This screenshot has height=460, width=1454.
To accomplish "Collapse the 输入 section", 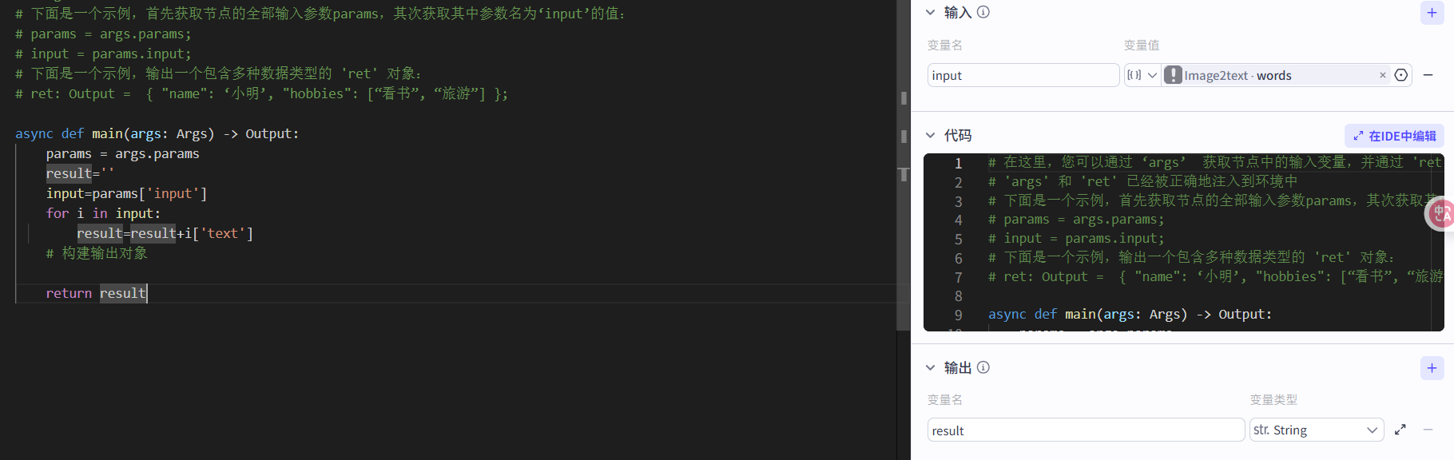I will click(x=930, y=12).
